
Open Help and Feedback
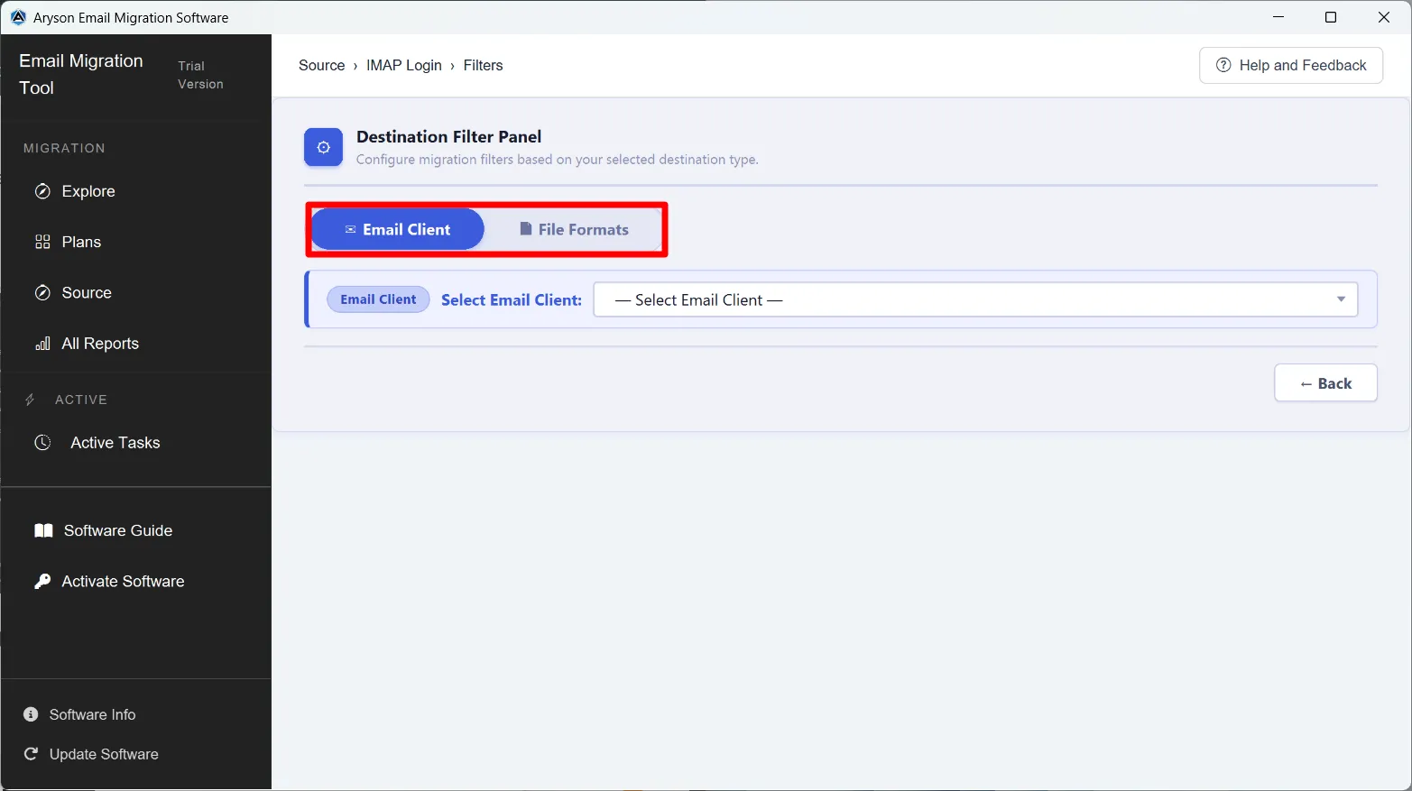(1291, 65)
